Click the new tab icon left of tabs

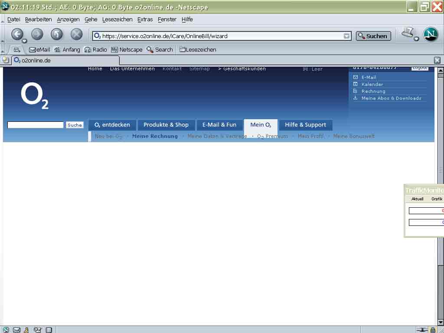click(5, 60)
